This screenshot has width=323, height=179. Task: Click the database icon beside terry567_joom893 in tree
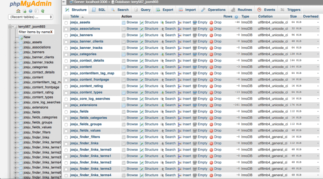[15, 27]
